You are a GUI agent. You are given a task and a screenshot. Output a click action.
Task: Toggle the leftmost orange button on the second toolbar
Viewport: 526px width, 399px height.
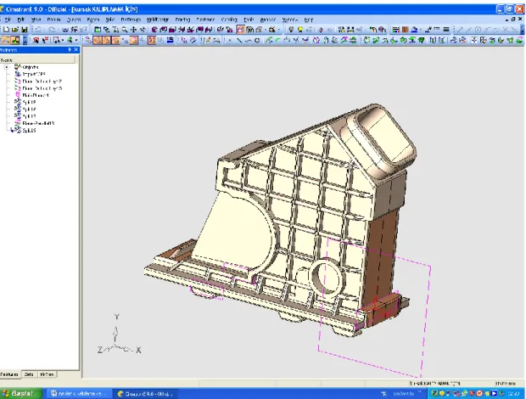coord(5,40)
